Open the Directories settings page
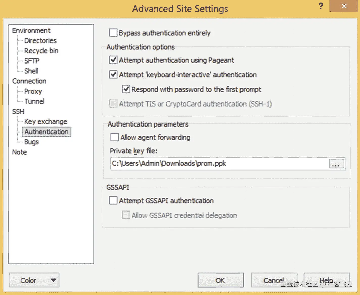The image size is (360, 295). click(40, 40)
